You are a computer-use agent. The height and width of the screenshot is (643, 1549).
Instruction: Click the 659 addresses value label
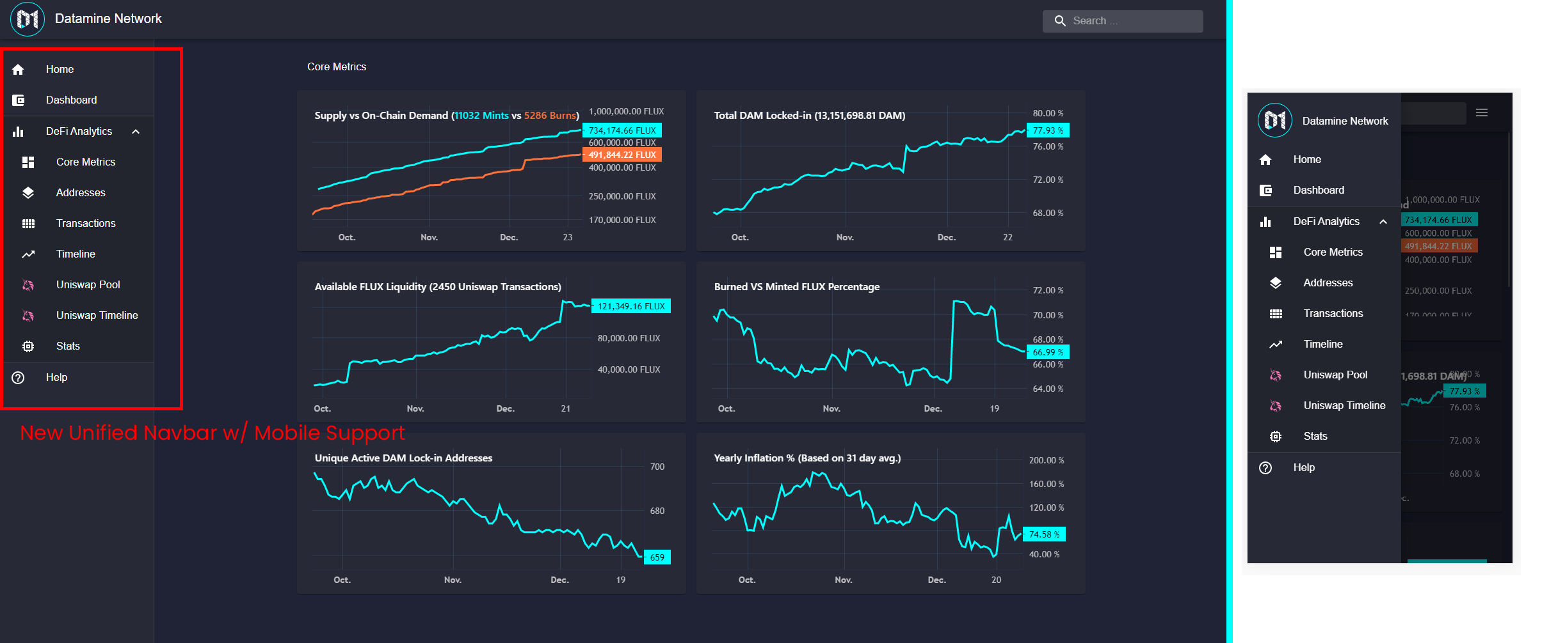(657, 557)
